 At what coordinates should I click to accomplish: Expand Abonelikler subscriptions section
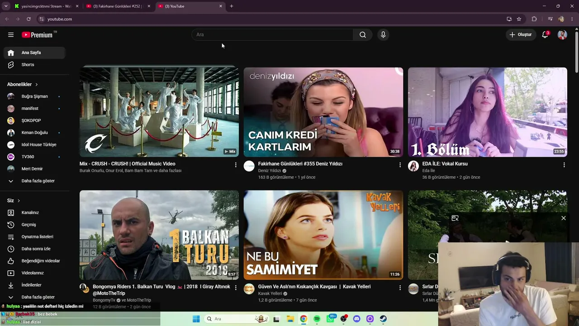(x=23, y=84)
